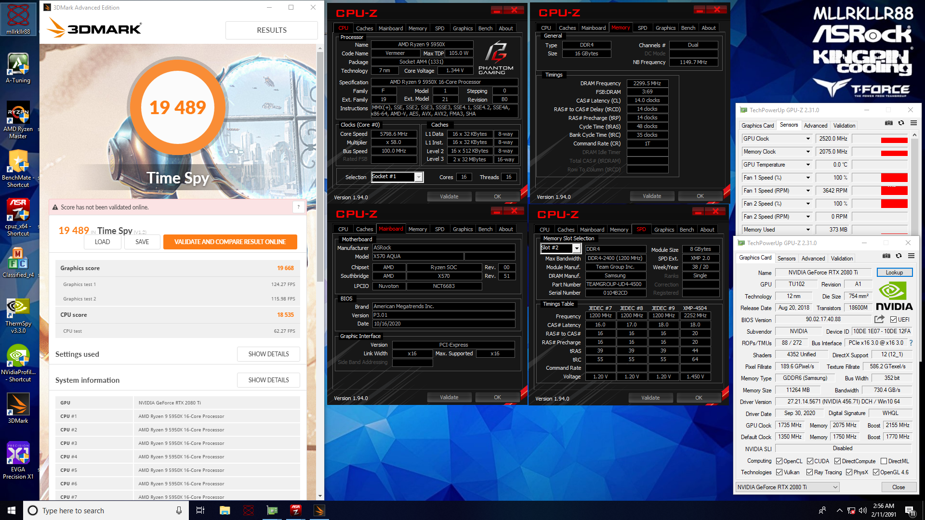Open Memory Used sensor dropdown
Image resolution: width=925 pixels, height=520 pixels.
tap(808, 230)
